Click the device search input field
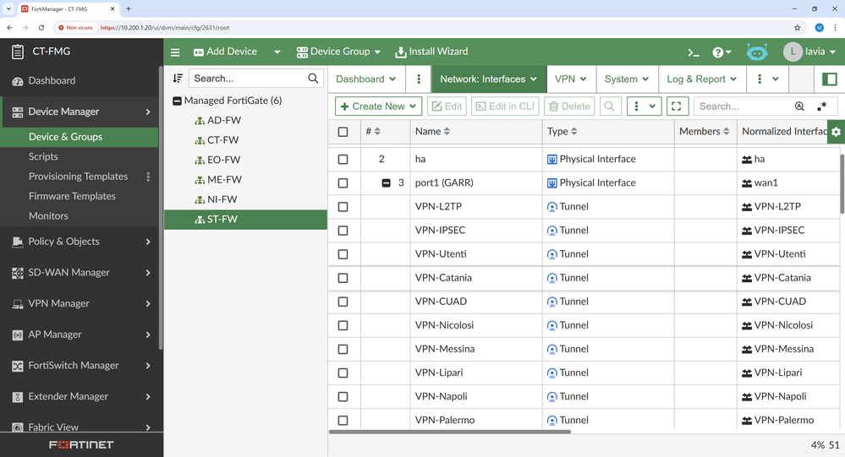The width and height of the screenshot is (845, 457). coord(247,79)
